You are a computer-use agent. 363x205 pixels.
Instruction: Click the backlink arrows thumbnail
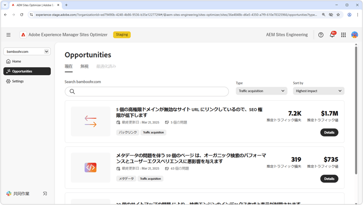pos(91,121)
